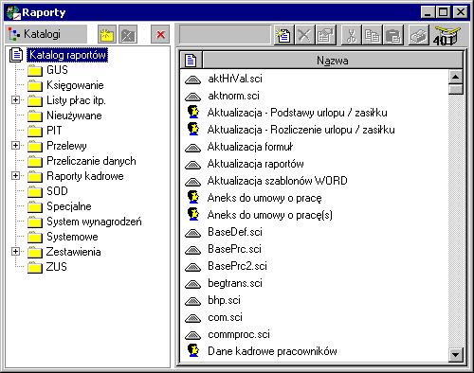Select Aneks do umowy o pracę
This screenshot has height=373, width=474.
point(264,198)
